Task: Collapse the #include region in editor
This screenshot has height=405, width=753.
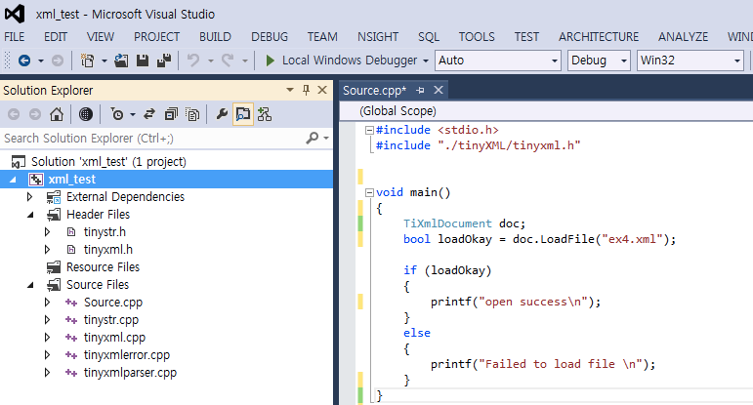Action: (x=369, y=130)
